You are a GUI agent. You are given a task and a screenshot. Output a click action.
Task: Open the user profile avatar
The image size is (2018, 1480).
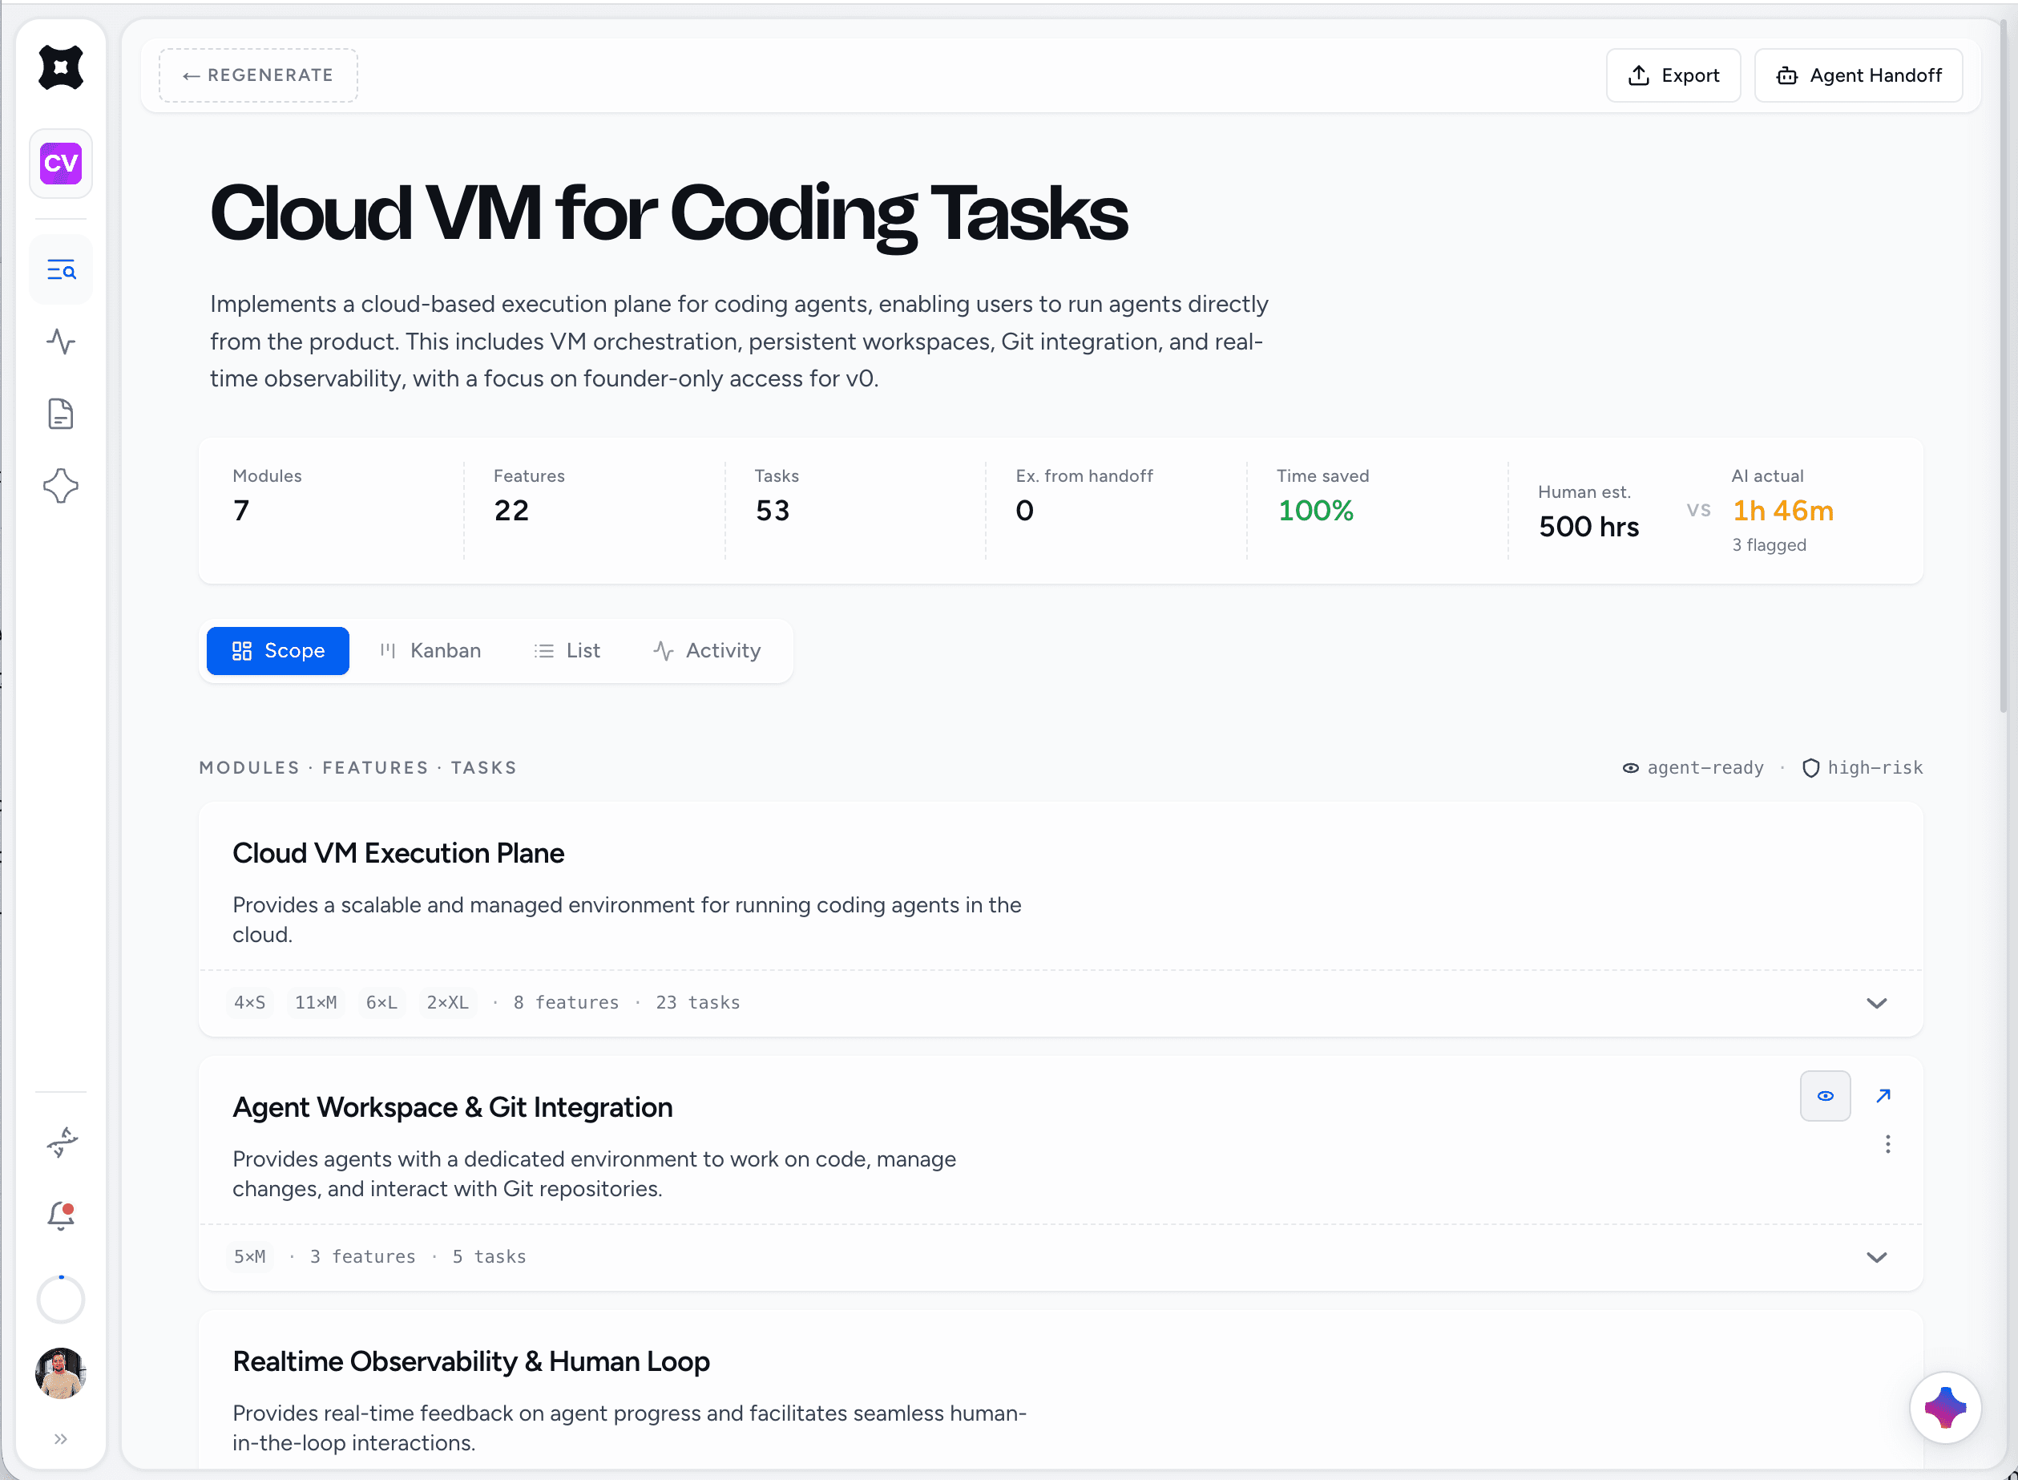coord(61,1373)
